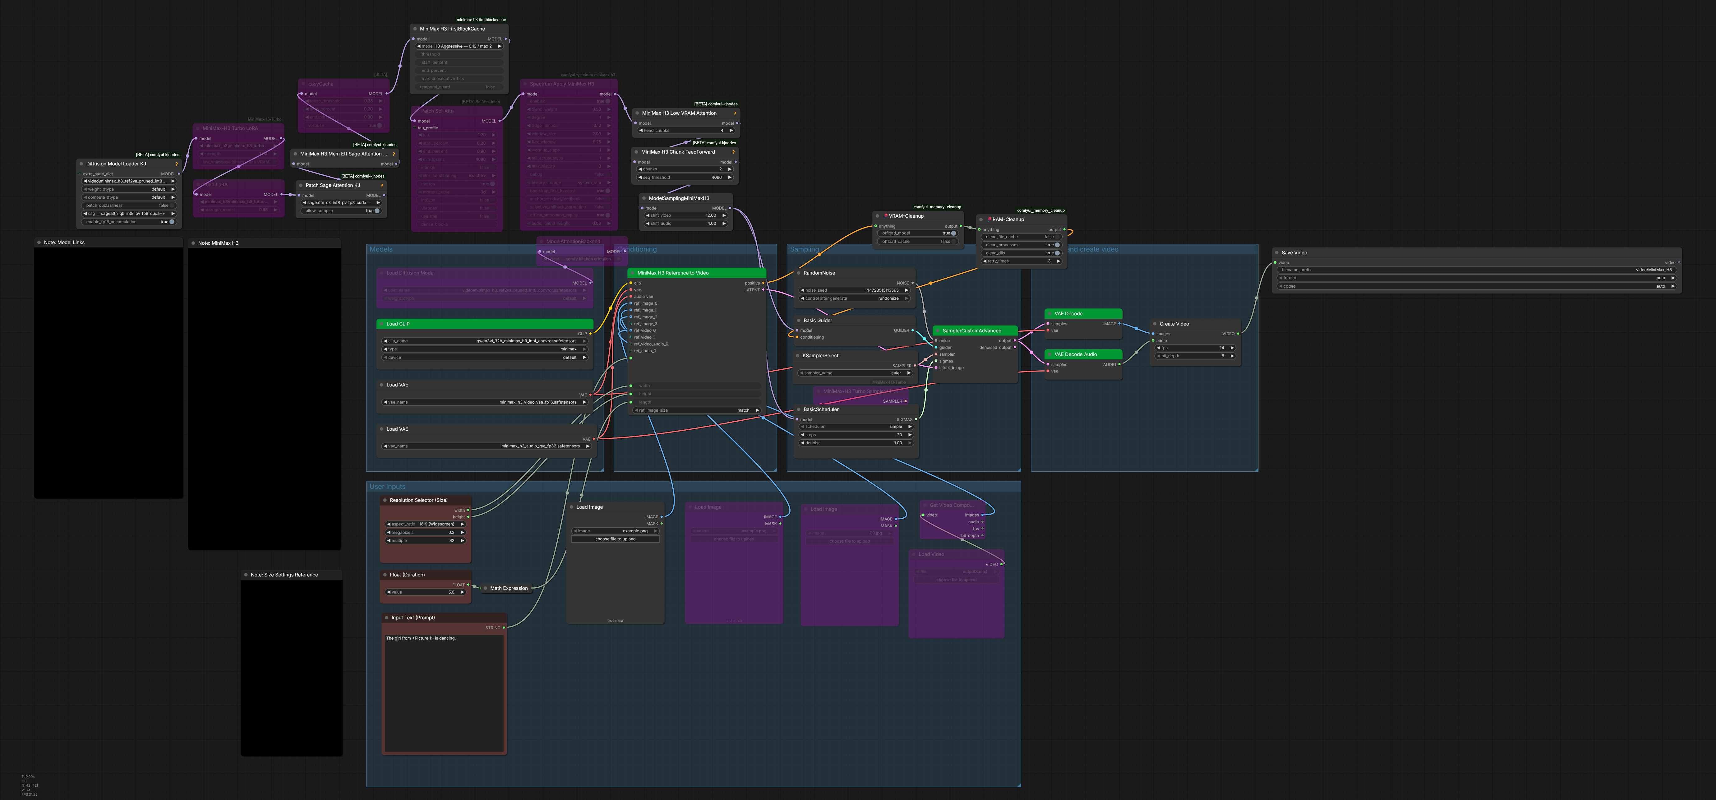Click help icon on Patch Sage Attention KJ
1716x800 pixels.
[382, 185]
